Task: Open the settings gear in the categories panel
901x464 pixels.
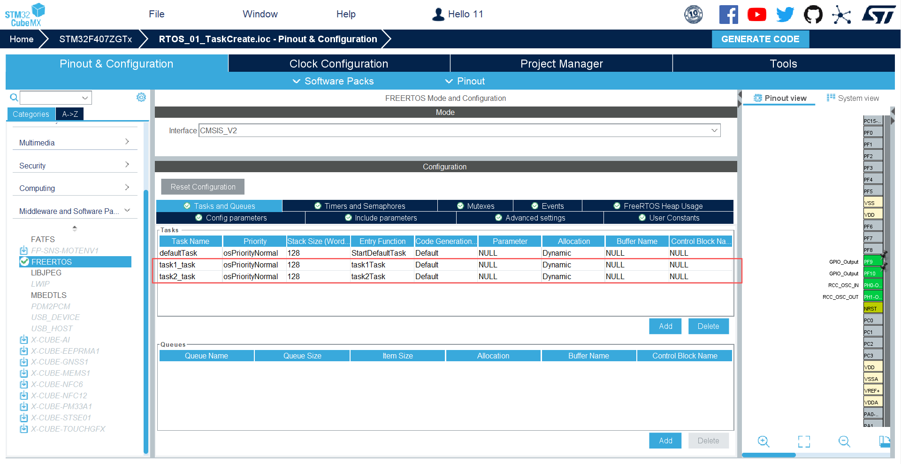Action: [x=141, y=97]
